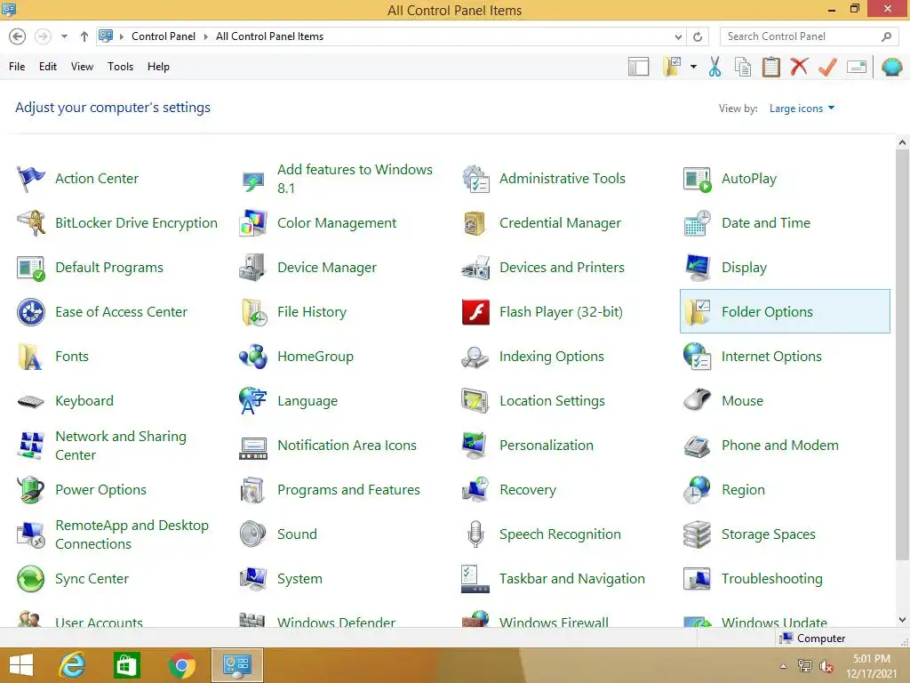Open the Programs and Features link

(x=348, y=490)
